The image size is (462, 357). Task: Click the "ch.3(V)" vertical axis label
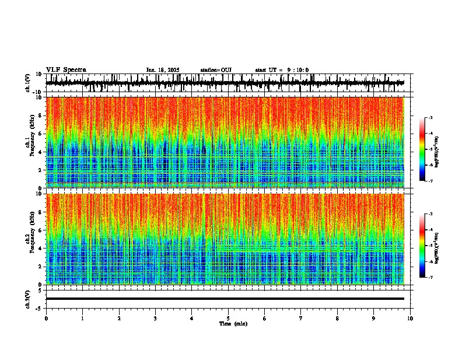tap(28, 299)
